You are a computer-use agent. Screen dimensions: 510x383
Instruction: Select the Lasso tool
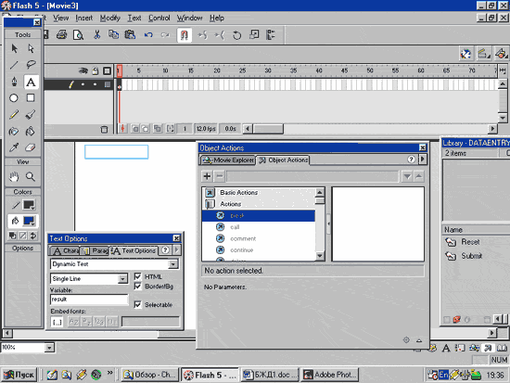(31, 65)
